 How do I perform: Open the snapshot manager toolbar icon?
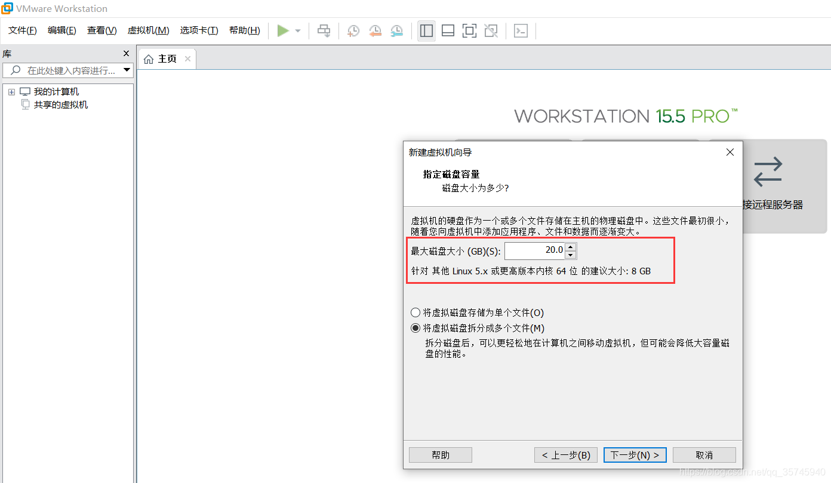click(396, 31)
